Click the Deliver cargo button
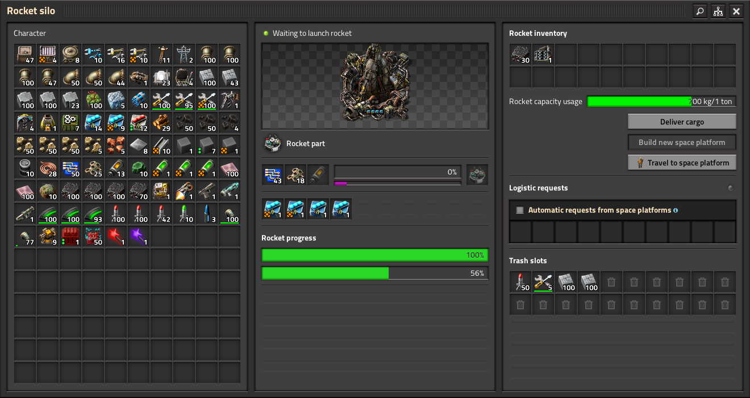 coord(682,122)
